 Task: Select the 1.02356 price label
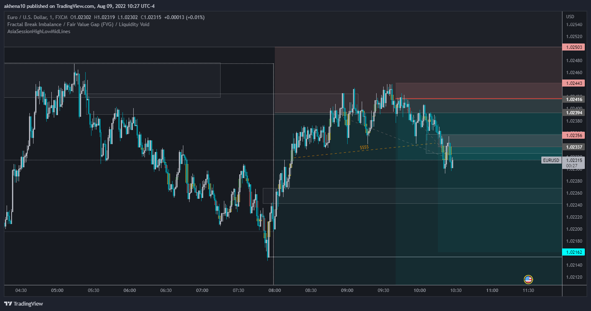click(x=573, y=135)
